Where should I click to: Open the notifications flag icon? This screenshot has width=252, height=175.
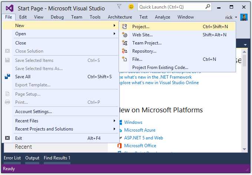click(119, 6)
